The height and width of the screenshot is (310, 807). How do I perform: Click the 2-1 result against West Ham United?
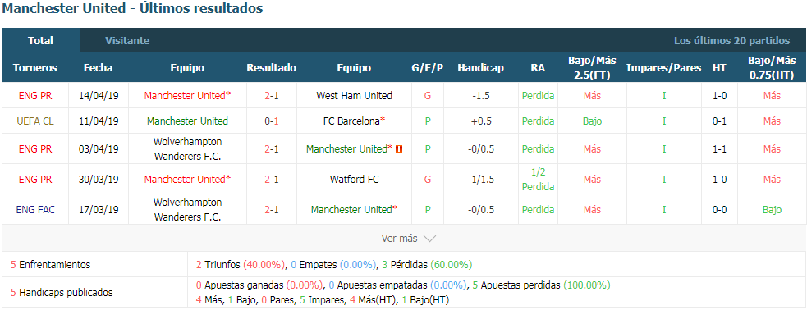coord(271,96)
